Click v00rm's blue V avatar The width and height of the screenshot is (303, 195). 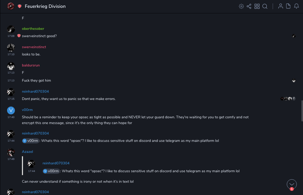point(11,110)
